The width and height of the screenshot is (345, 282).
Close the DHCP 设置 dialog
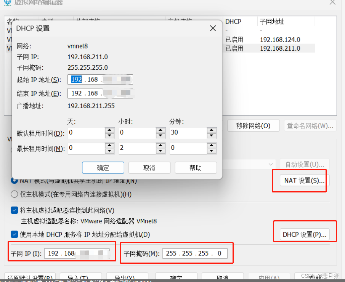point(213,28)
